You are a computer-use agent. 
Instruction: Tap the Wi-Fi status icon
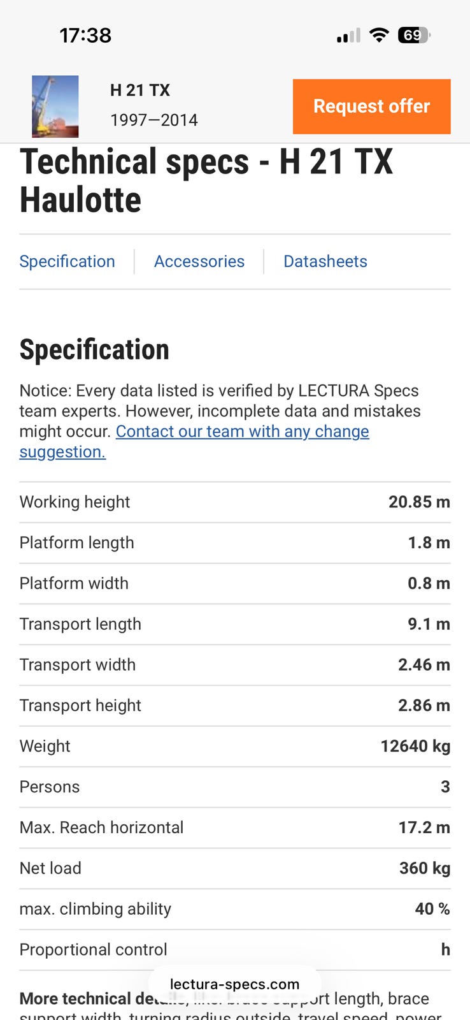point(379,35)
